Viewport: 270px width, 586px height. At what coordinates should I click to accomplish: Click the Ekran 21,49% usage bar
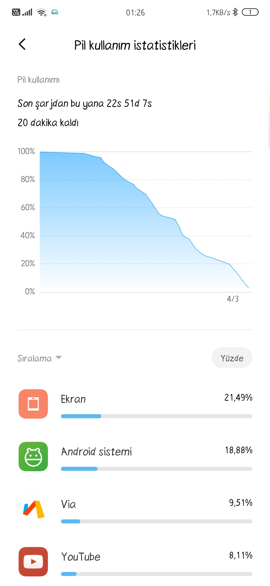click(x=156, y=416)
